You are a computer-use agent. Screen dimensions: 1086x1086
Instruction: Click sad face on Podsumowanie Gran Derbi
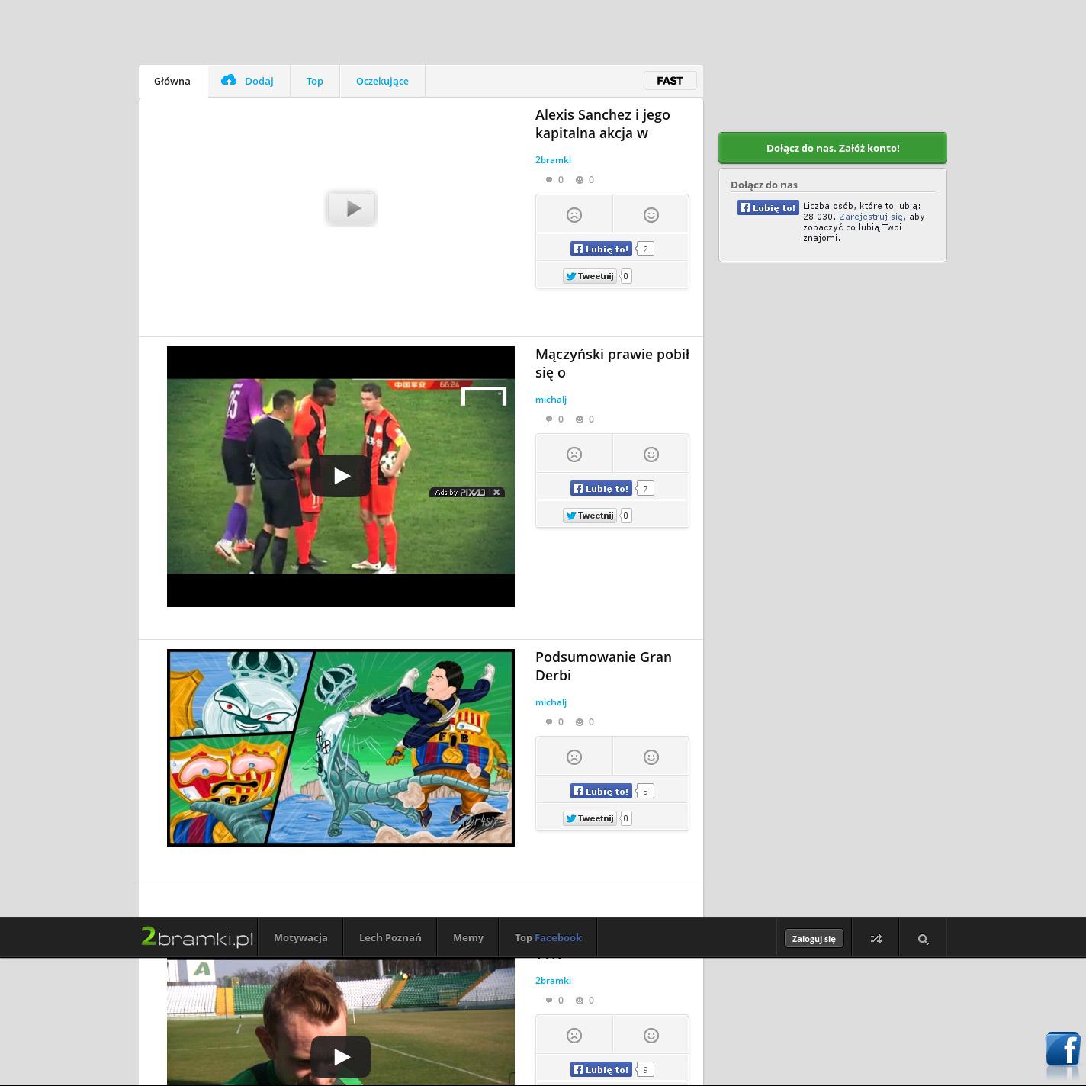coord(574,757)
